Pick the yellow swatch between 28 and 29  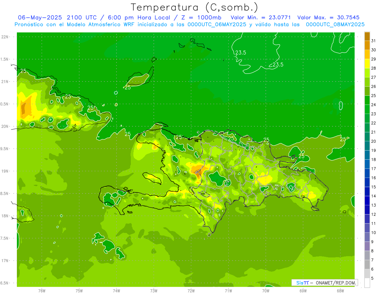pyautogui.click(x=367, y=64)
